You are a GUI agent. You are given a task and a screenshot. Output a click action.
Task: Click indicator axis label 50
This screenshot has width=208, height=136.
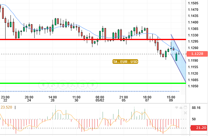click(x=194, y=119)
